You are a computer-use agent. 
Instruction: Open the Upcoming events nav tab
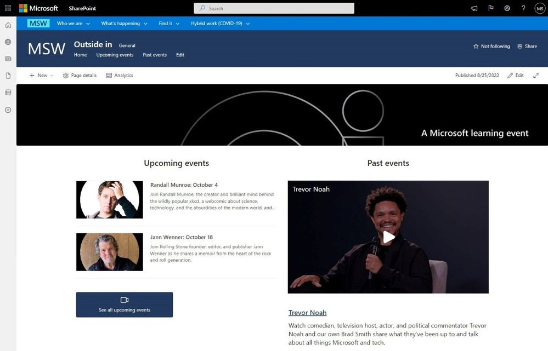[115, 55]
